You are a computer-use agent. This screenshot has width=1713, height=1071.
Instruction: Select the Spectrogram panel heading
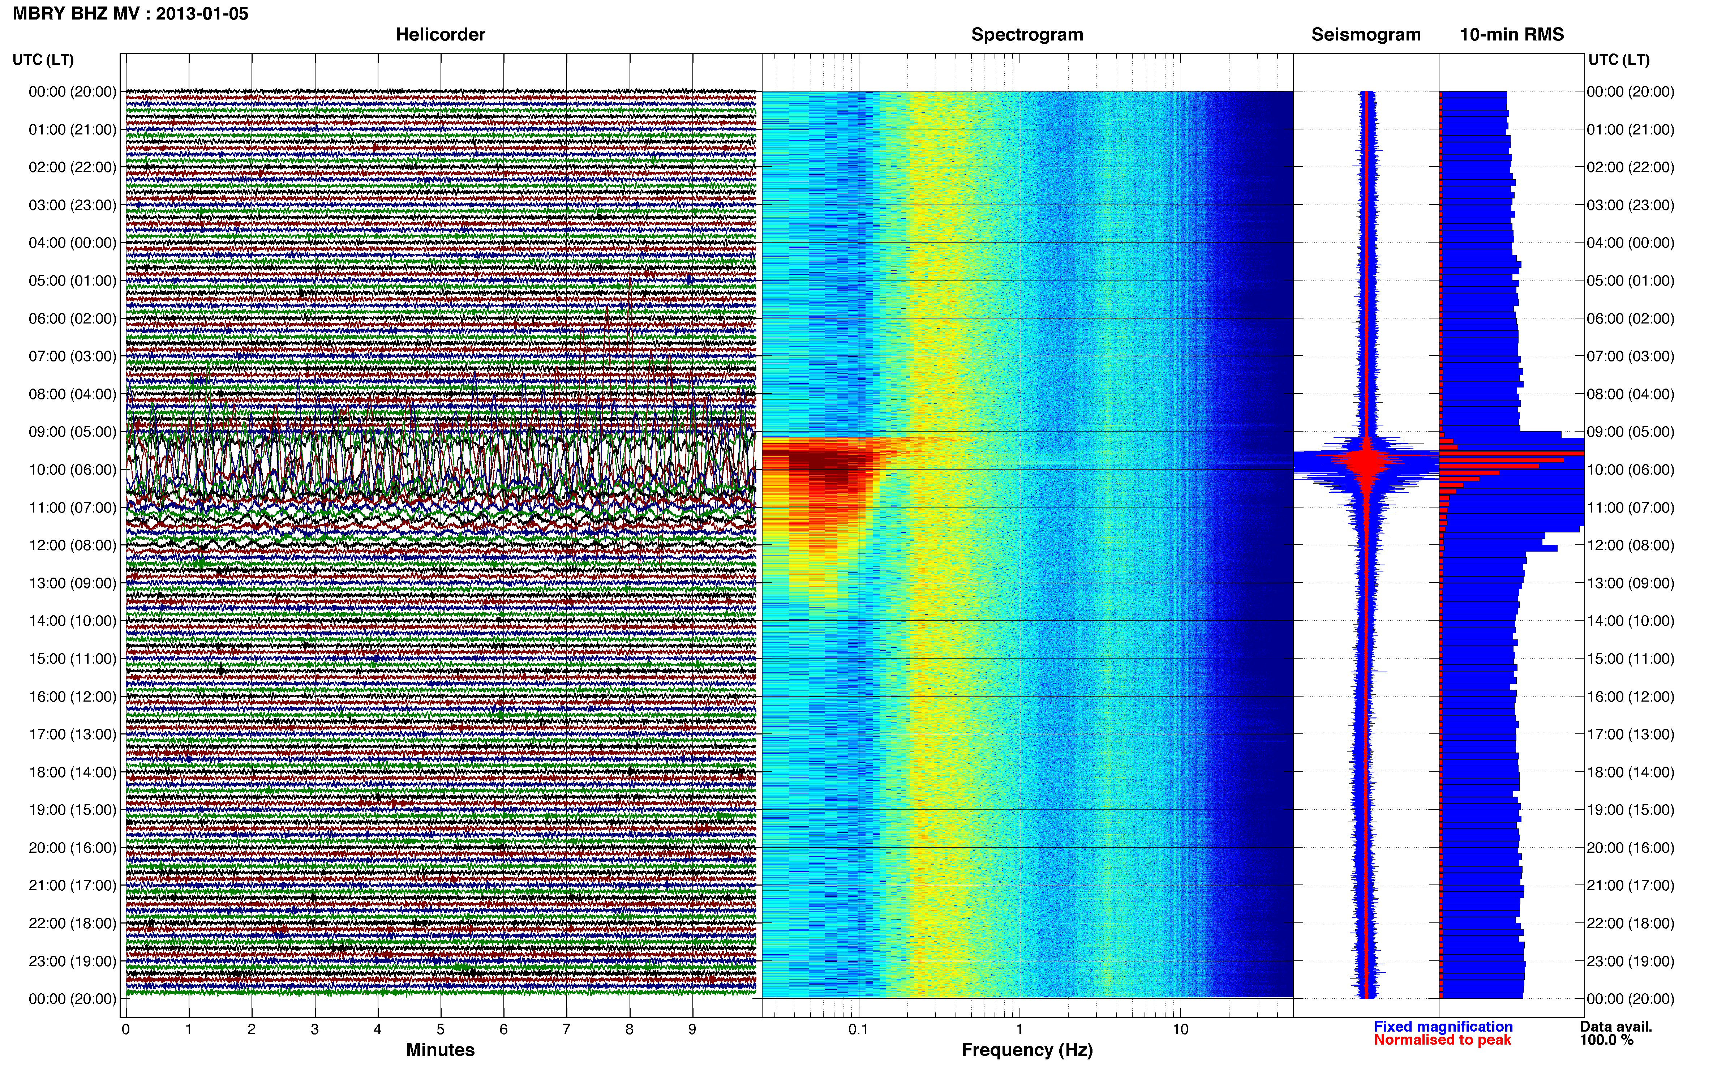pos(1027,35)
